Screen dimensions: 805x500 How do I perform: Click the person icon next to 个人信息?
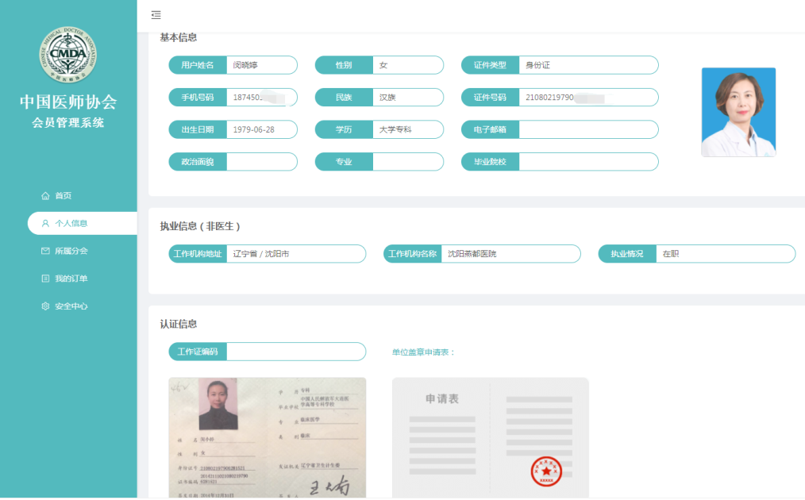click(44, 223)
